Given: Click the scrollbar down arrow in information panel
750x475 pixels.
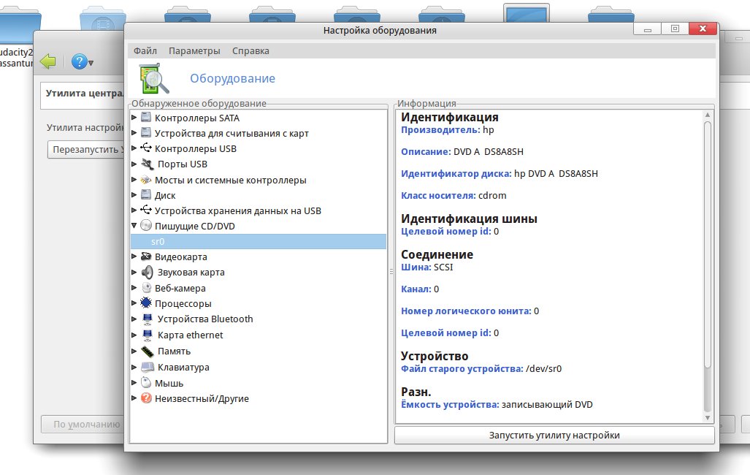Looking at the screenshot, I should coord(708,418).
